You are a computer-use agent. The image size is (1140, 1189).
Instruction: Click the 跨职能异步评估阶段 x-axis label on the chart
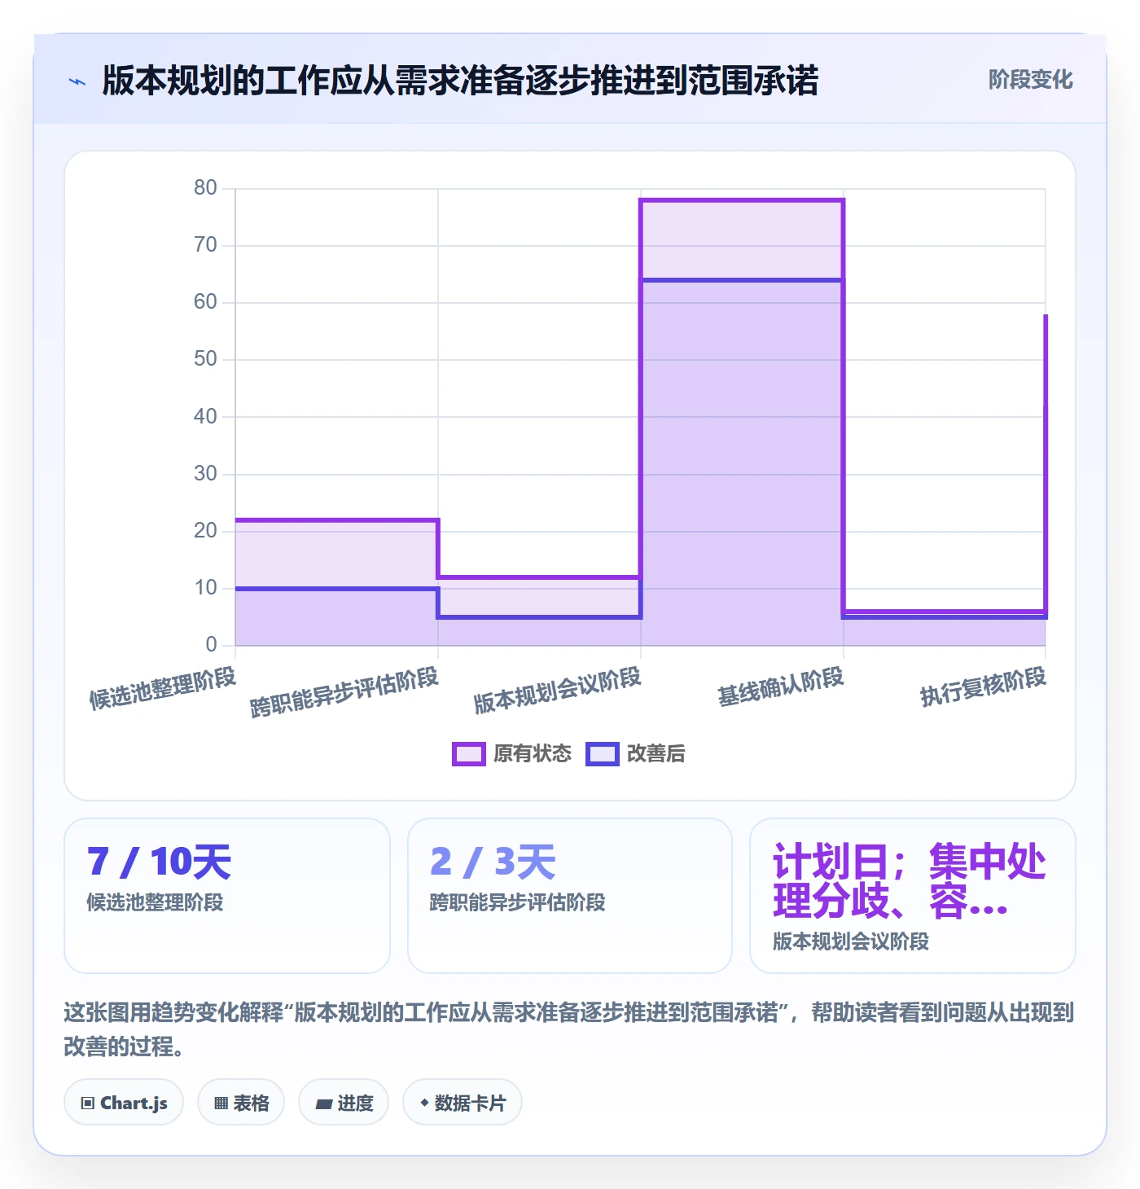click(344, 692)
